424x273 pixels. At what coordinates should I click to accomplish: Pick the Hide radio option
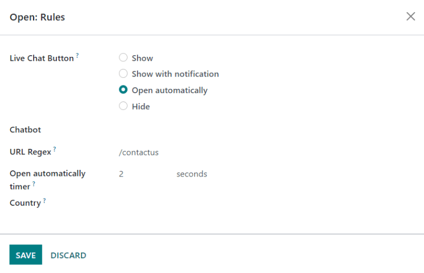point(123,106)
